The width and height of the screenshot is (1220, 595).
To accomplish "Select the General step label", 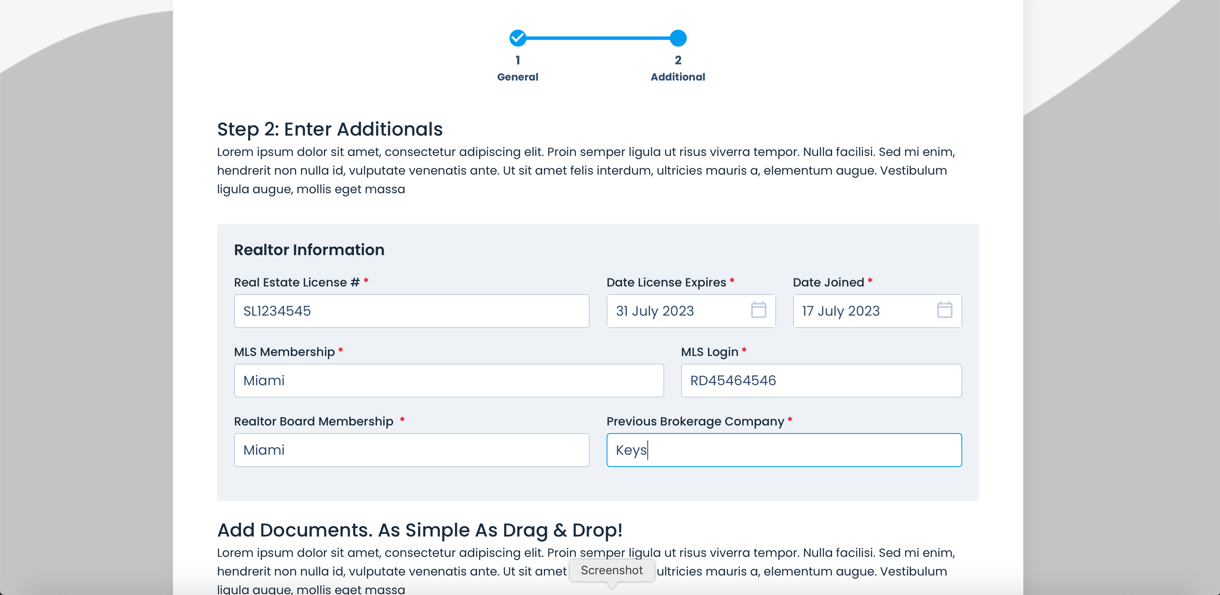I will tap(518, 77).
